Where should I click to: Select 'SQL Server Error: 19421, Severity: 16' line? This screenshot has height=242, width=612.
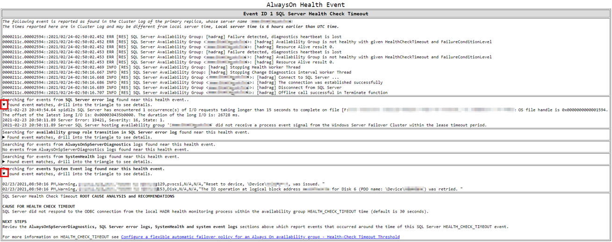[82, 120]
